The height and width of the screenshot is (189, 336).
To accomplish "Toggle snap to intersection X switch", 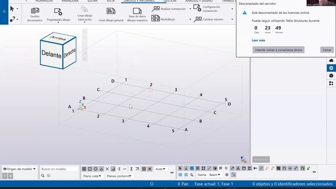I will coord(107,169).
